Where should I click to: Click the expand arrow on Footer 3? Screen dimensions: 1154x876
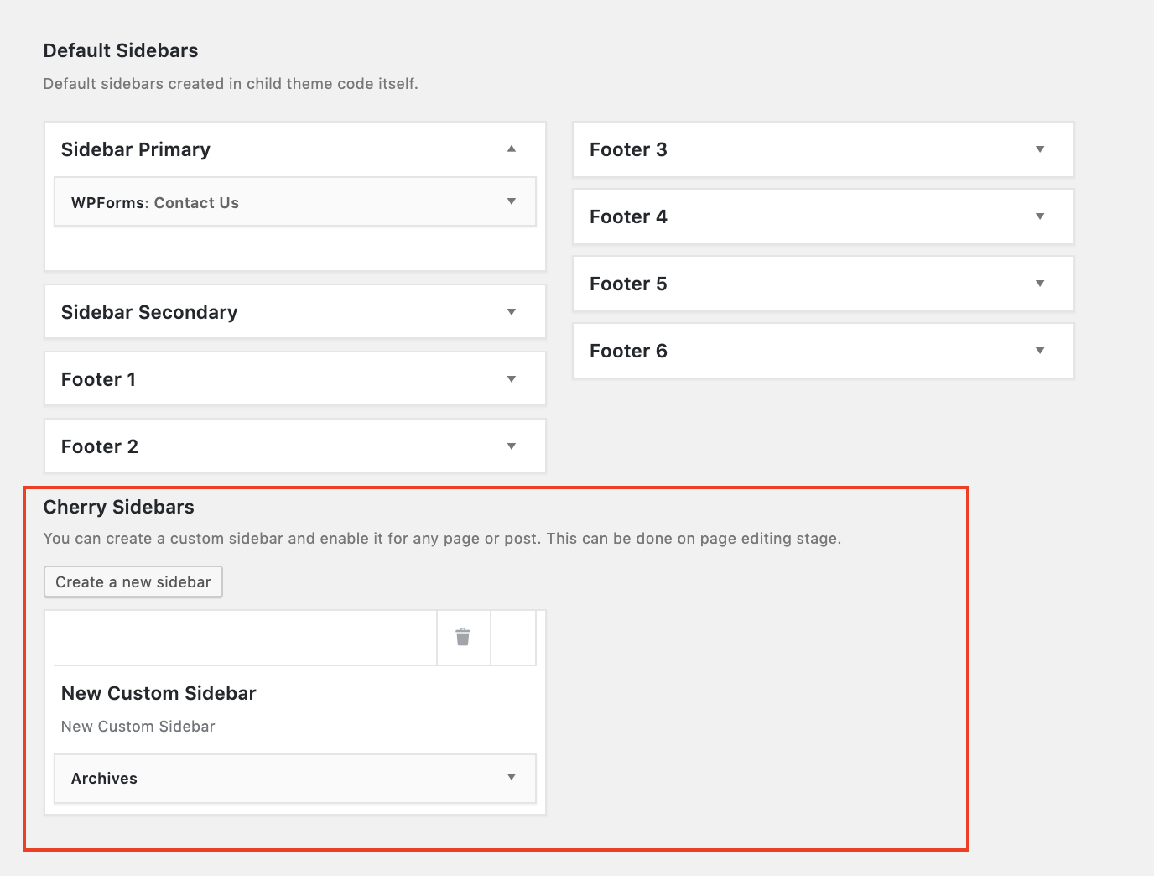tap(1040, 149)
